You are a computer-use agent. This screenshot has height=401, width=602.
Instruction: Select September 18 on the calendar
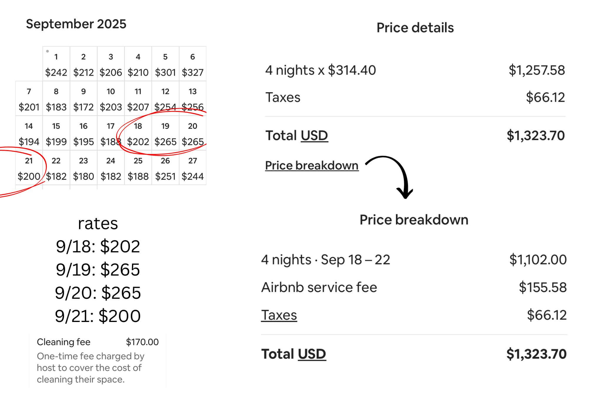pyautogui.click(x=138, y=133)
